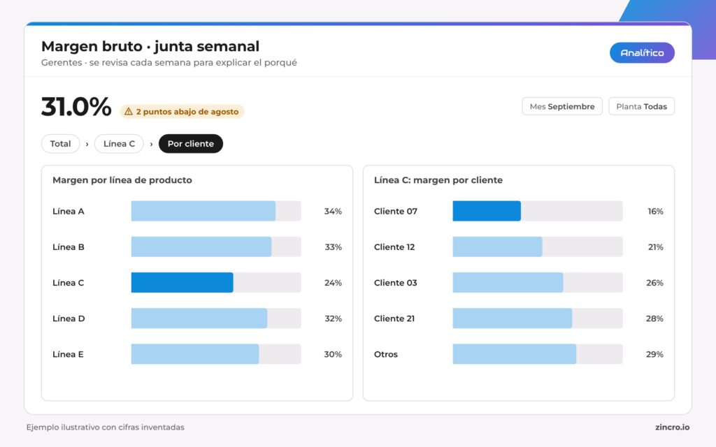716x447 pixels.
Task: Select the Por cliente breadcrumb pill
Action: [x=190, y=144]
